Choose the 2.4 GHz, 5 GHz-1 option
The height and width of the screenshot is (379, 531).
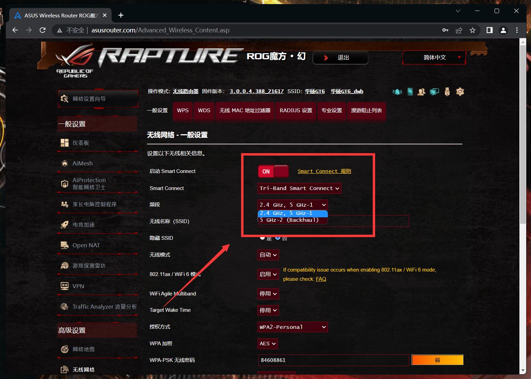tap(293, 213)
